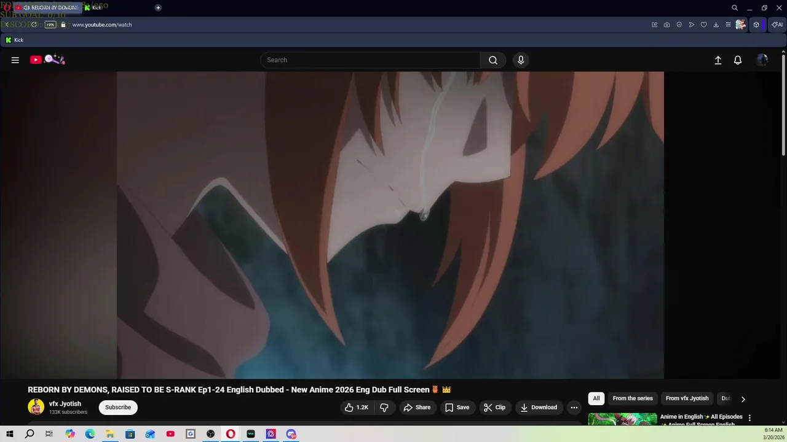This screenshot has width=787, height=442.
Task: Start voice search with the microphone
Action: coord(521,60)
